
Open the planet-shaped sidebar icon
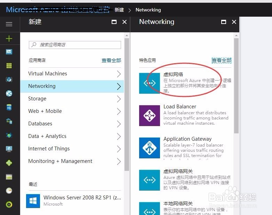coord(9,135)
